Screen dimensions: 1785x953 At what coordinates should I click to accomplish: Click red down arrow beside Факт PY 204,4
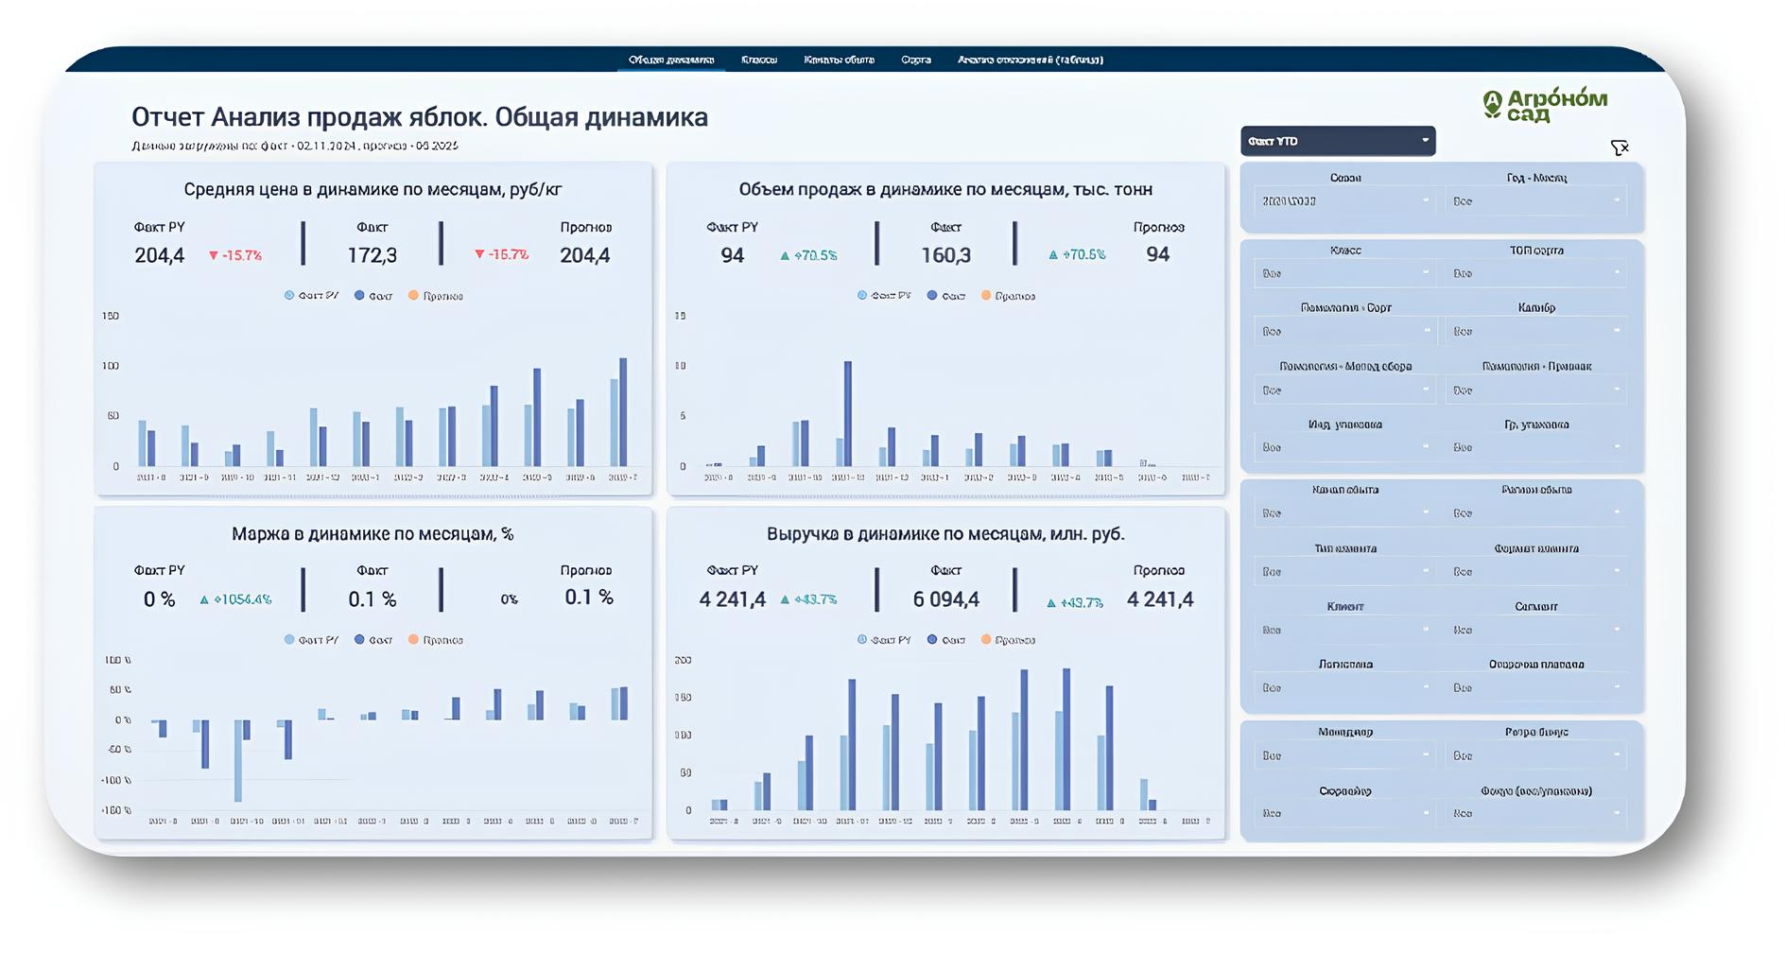tap(214, 255)
